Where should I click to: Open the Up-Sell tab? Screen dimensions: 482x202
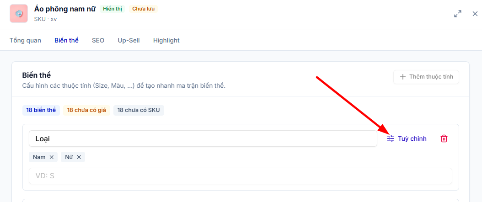129,41
